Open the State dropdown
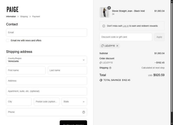This screenshot has height=125, width=173. [74, 102]
